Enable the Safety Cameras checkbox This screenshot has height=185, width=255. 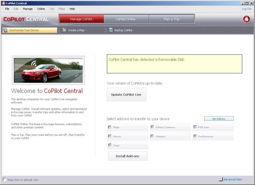[152, 127]
